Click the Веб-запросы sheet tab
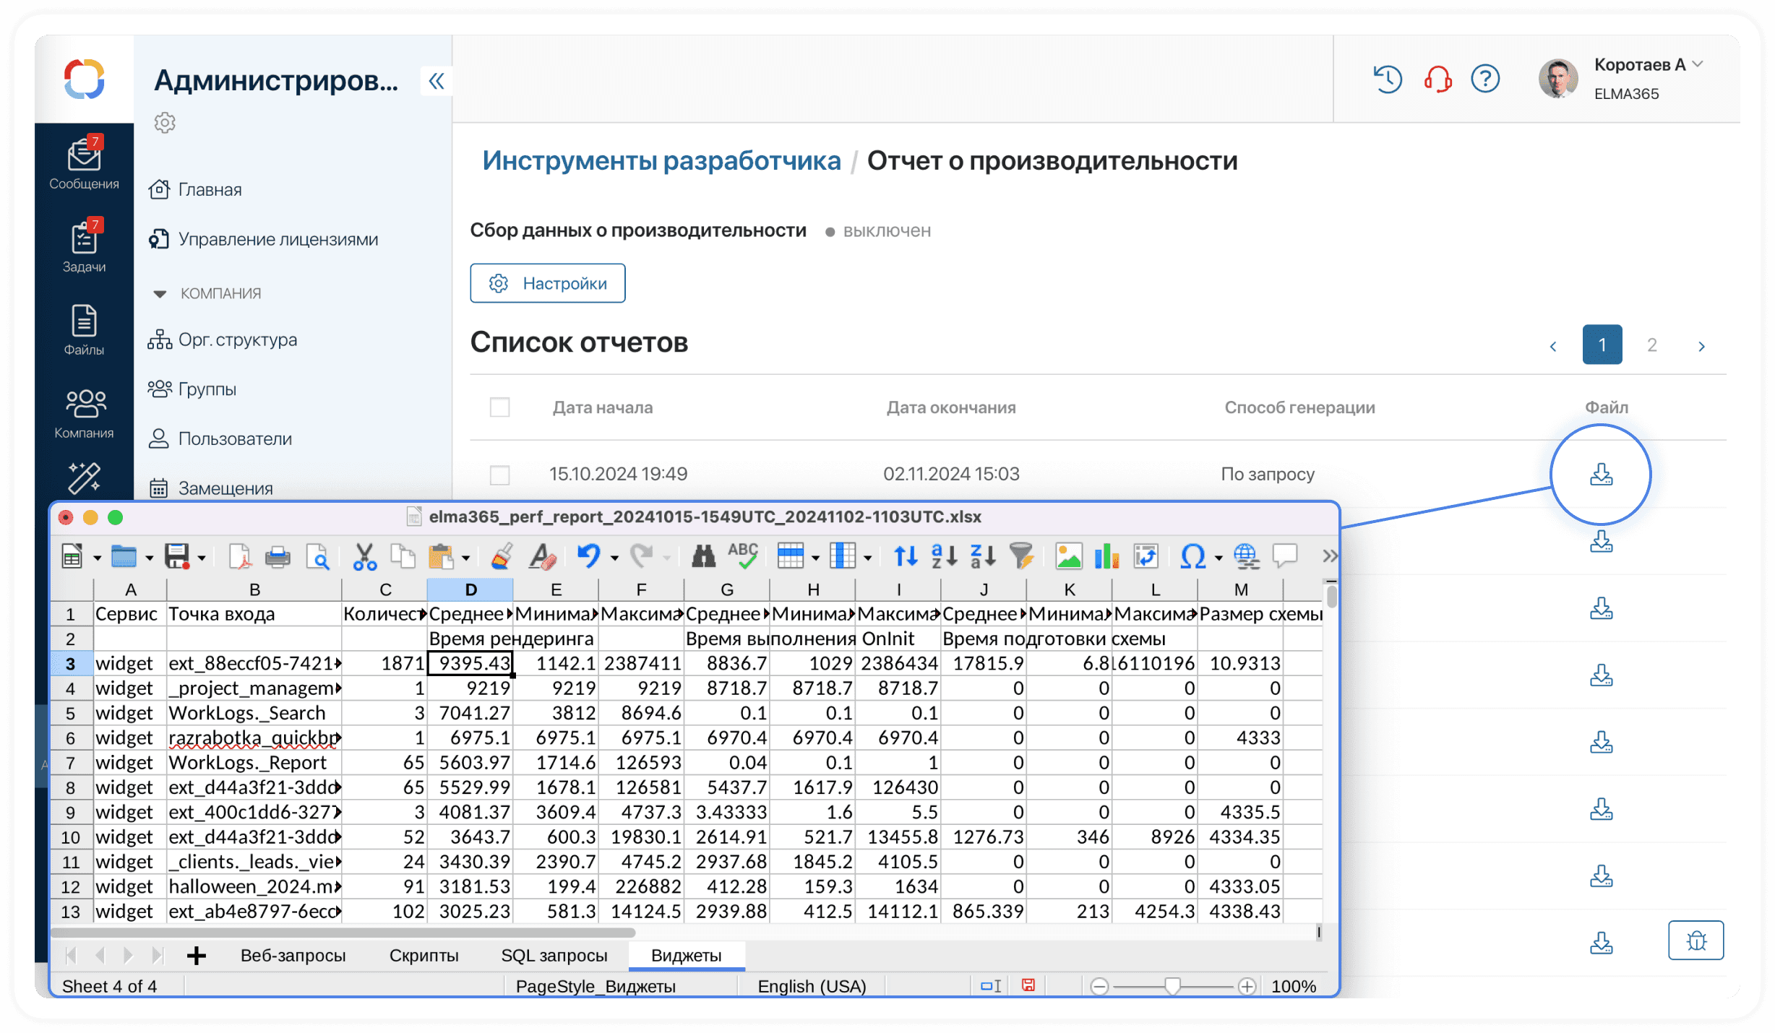 pyautogui.click(x=293, y=954)
